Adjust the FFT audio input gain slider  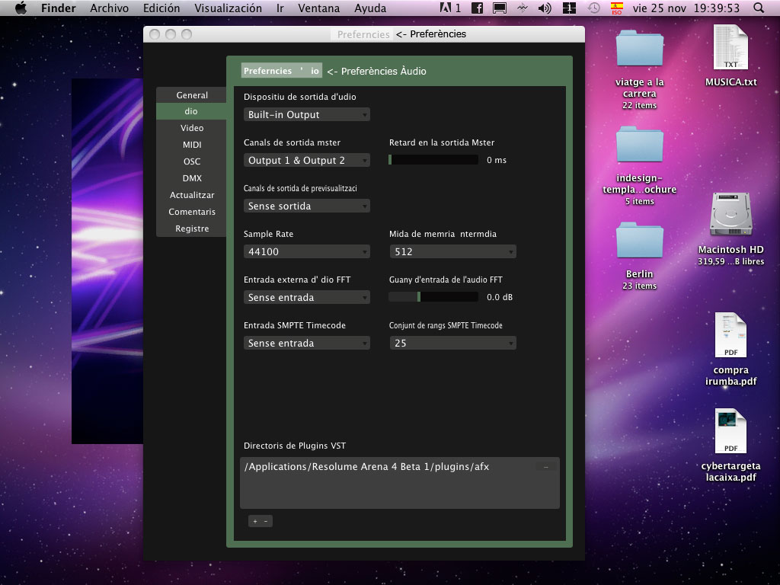433,297
